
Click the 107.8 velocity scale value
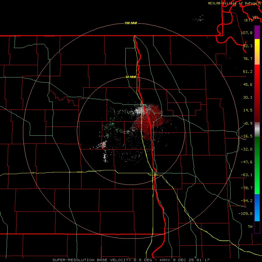coord(247,33)
